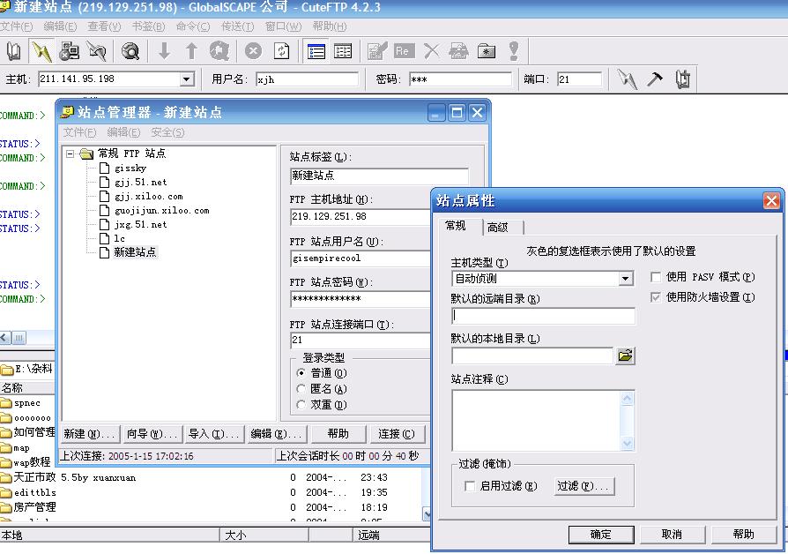The width and height of the screenshot is (788, 554).
Task: Enable 使用 PASV 模式 checkbox
Action: coord(655,277)
